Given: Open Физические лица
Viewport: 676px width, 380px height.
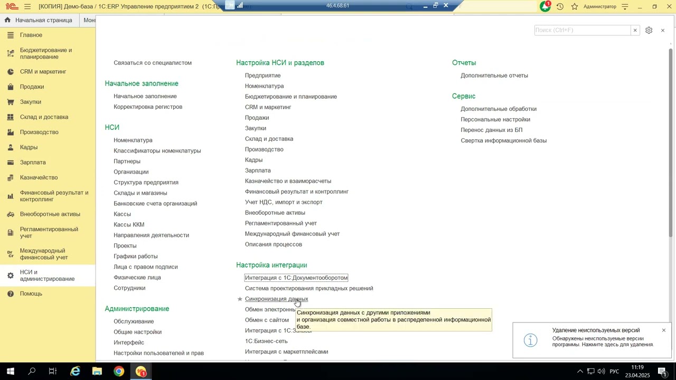Looking at the screenshot, I should pyautogui.click(x=137, y=278).
